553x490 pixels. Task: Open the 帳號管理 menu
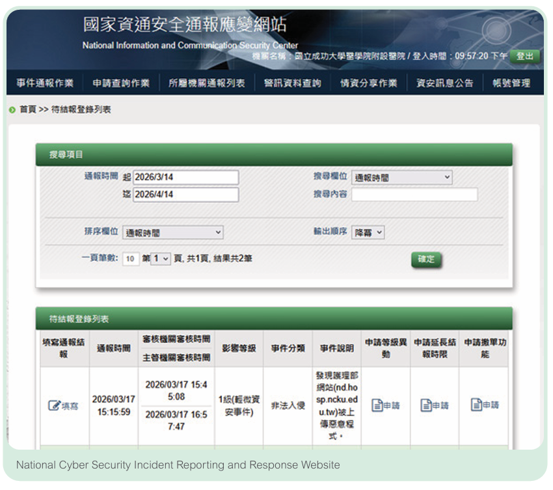point(511,83)
